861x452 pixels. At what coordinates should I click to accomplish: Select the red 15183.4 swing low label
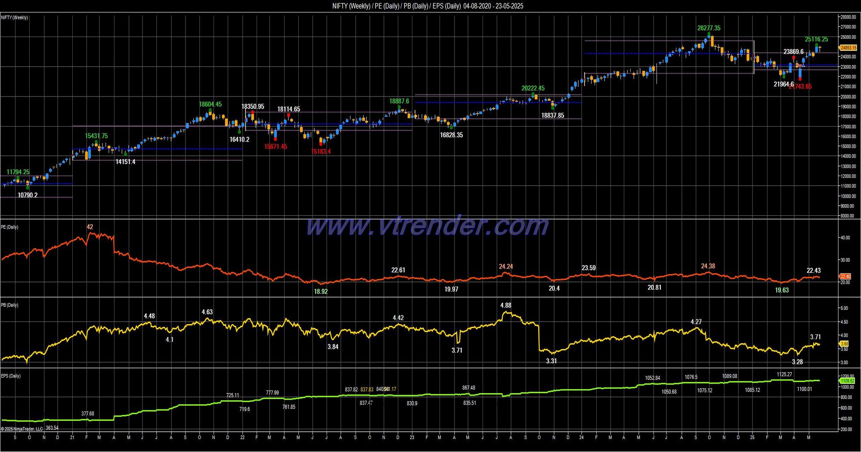click(321, 152)
